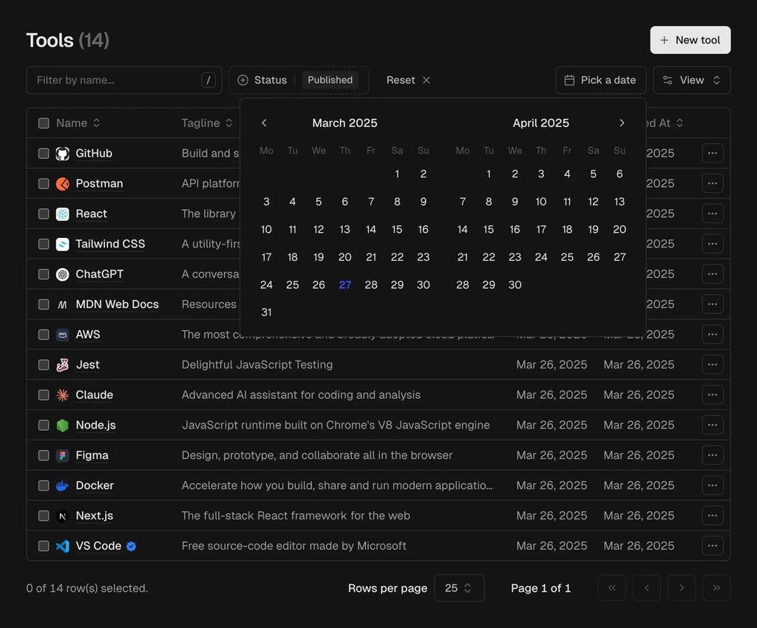Sort by the Tagline column chevron
The image size is (757, 628).
pyautogui.click(x=229, y=123)
